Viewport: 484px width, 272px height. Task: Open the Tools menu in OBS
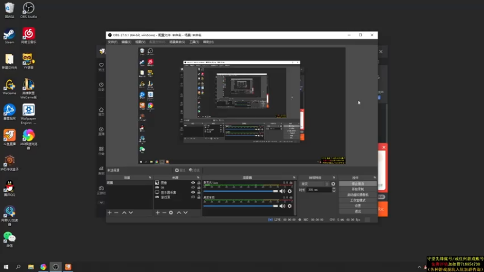tap(194, 42)
